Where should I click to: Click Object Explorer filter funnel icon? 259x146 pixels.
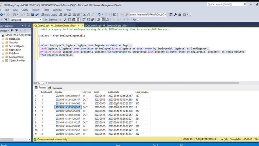coord(25,30)
